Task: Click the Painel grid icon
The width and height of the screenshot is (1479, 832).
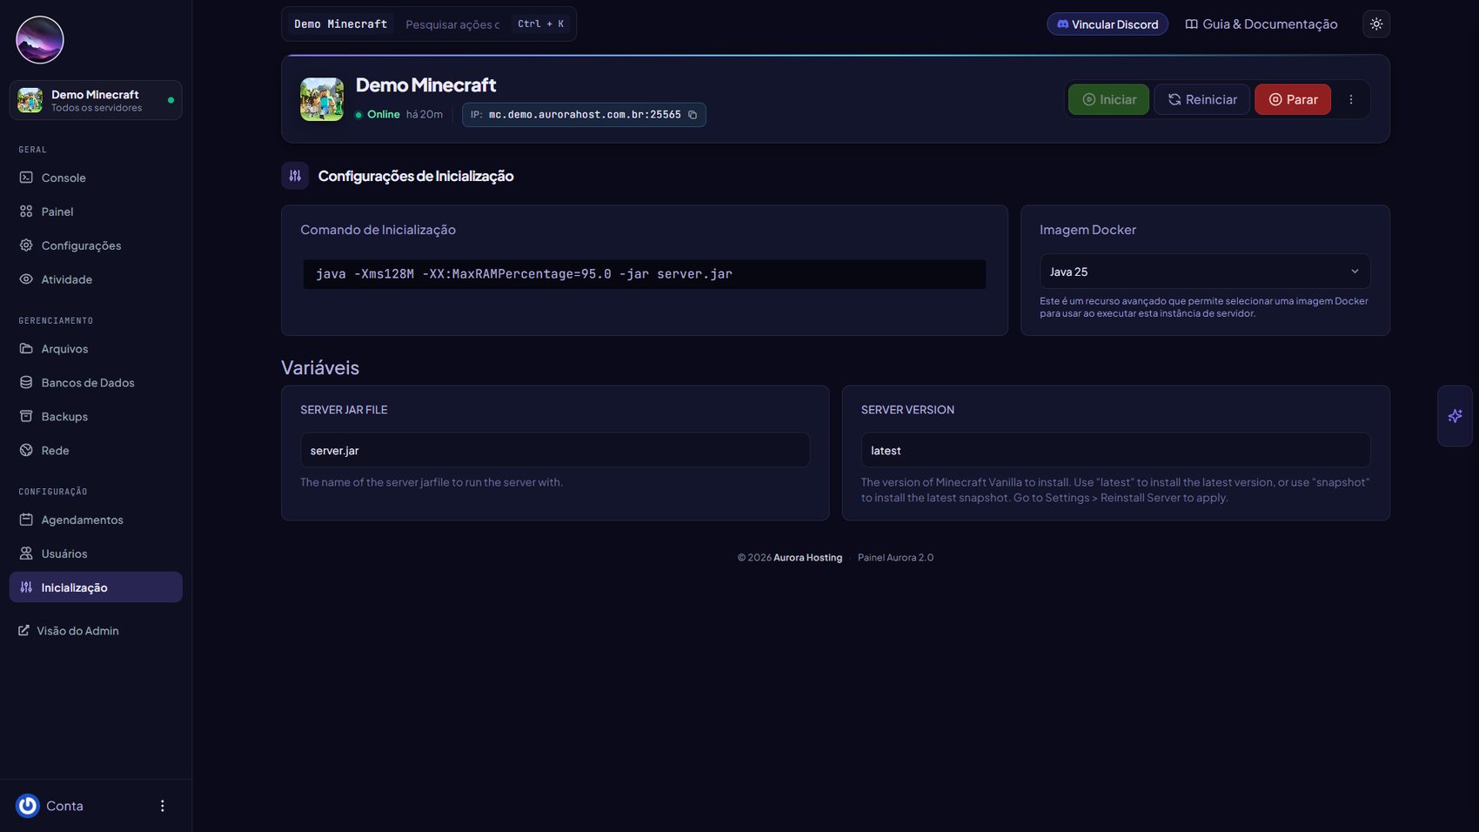Action: pos(26,211)
